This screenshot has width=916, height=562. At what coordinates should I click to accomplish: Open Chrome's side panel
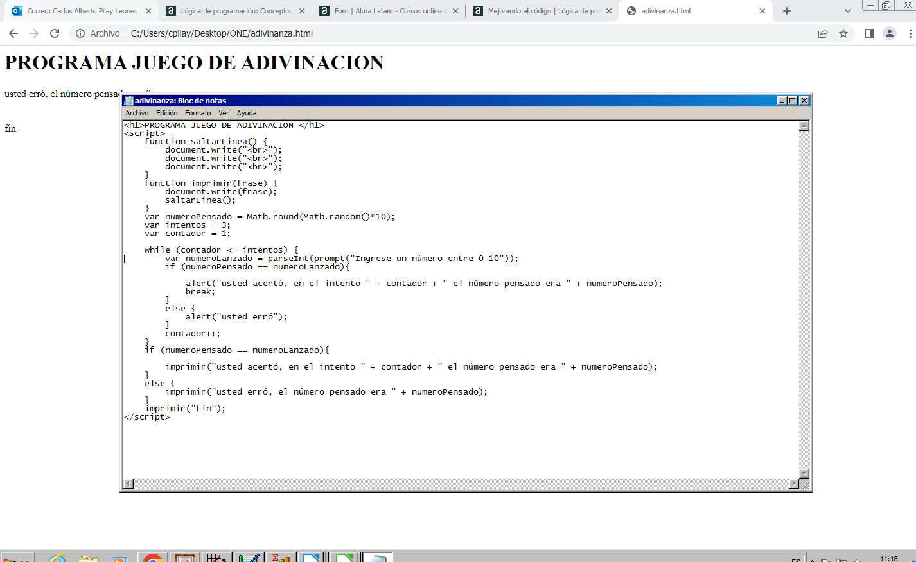click(x=868, y=33)
